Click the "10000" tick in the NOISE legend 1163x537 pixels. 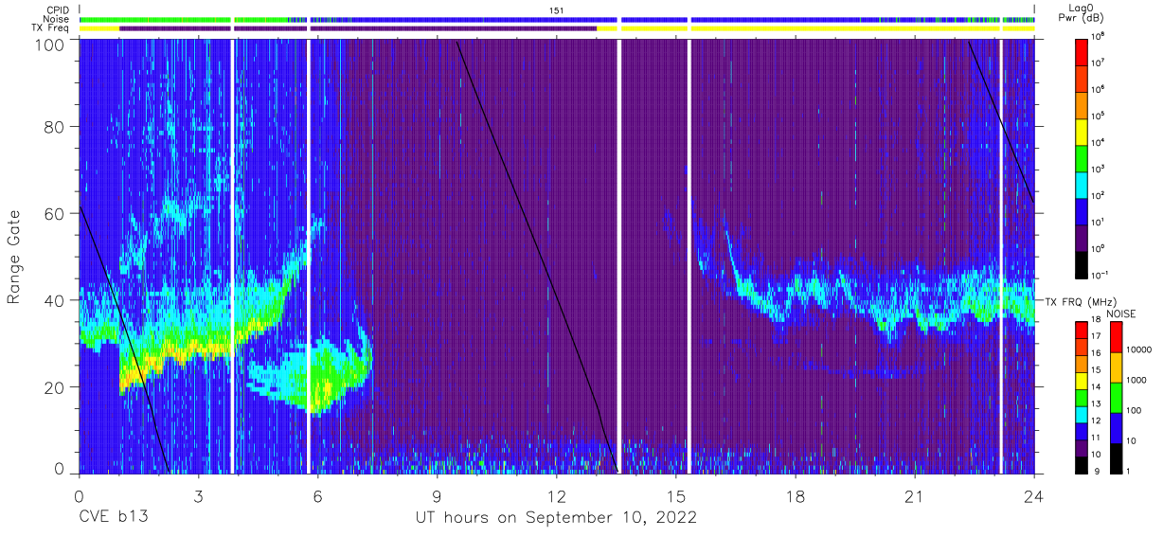[x=1138, y=349]
